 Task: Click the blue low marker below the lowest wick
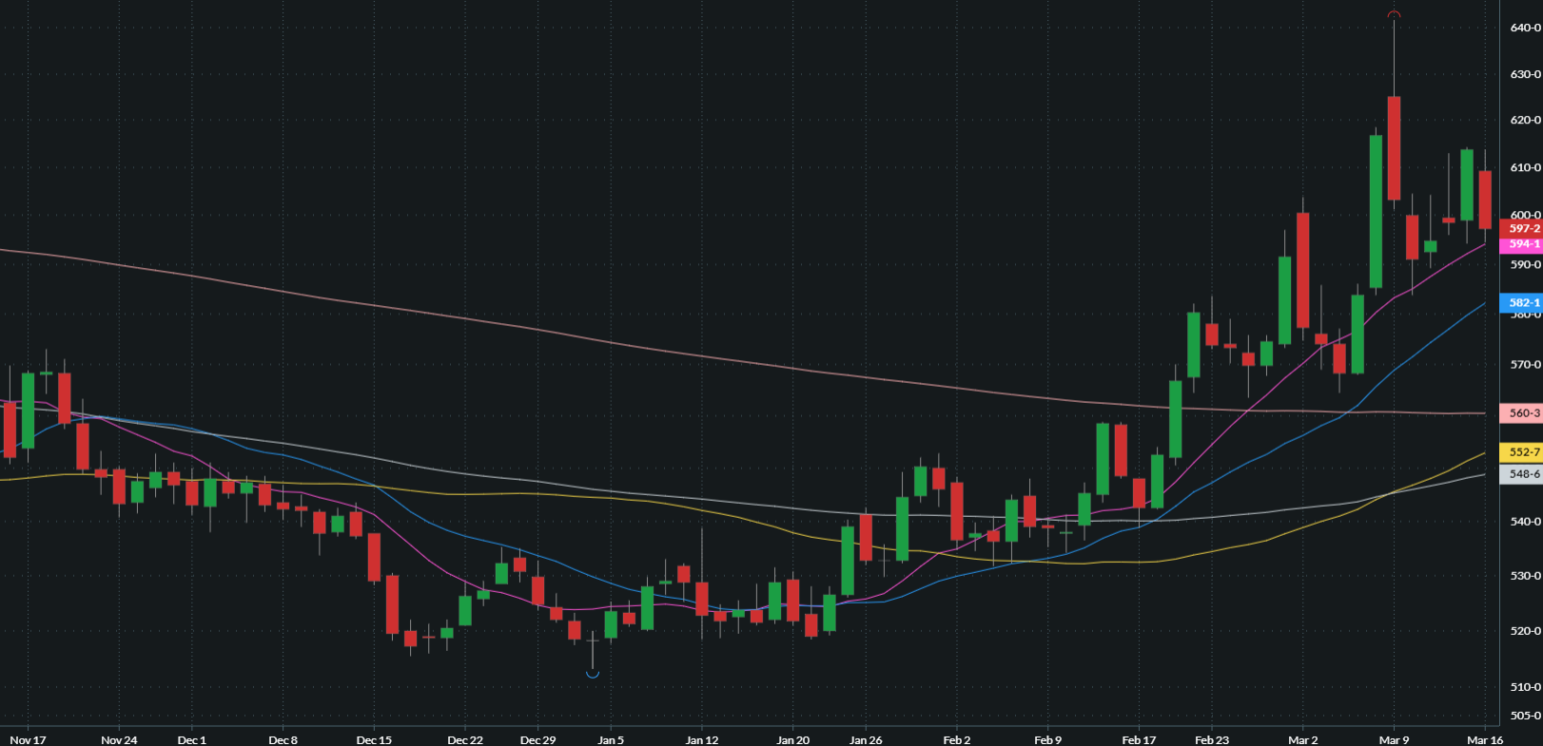tap(593, 675)
